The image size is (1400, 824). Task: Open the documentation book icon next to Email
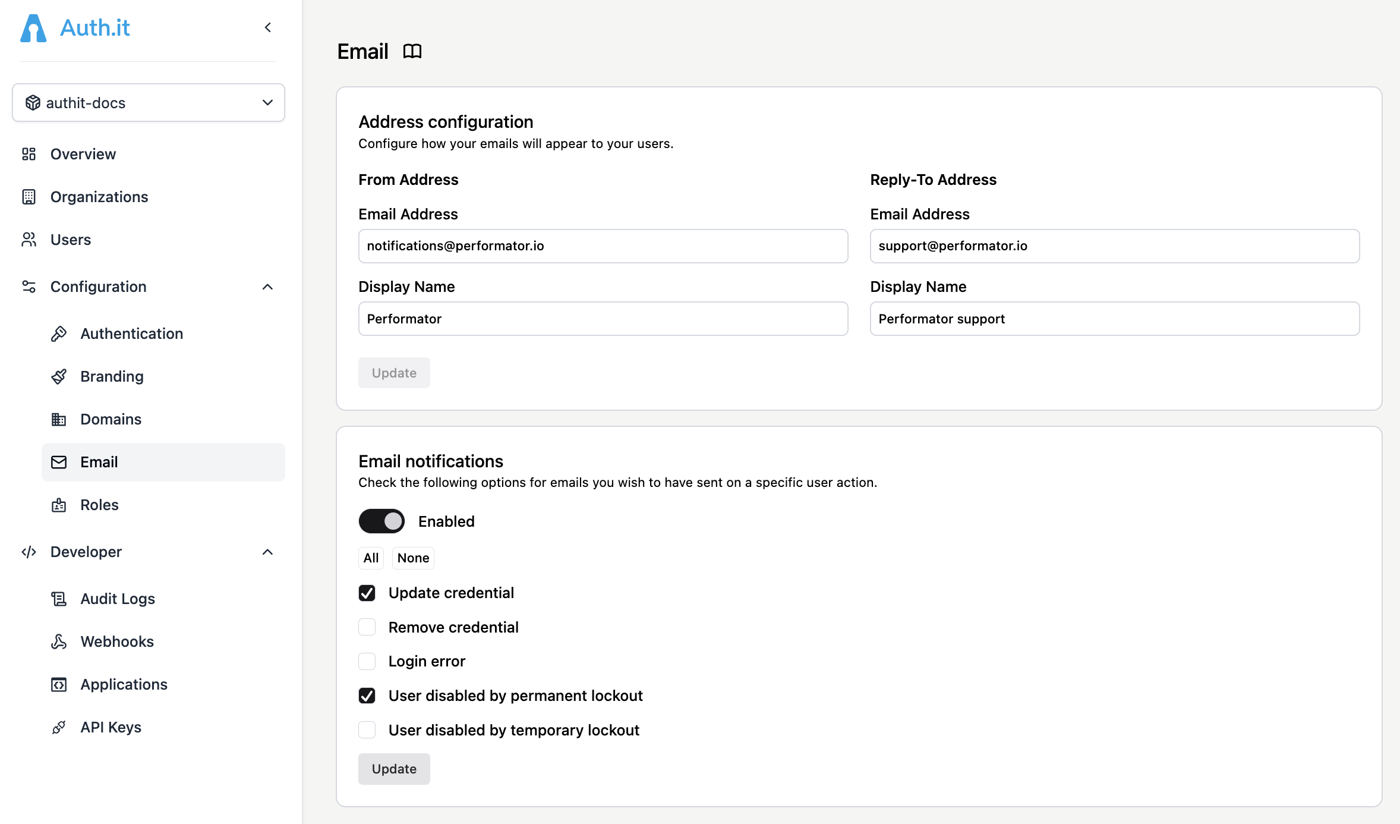[x=412, y=51]
